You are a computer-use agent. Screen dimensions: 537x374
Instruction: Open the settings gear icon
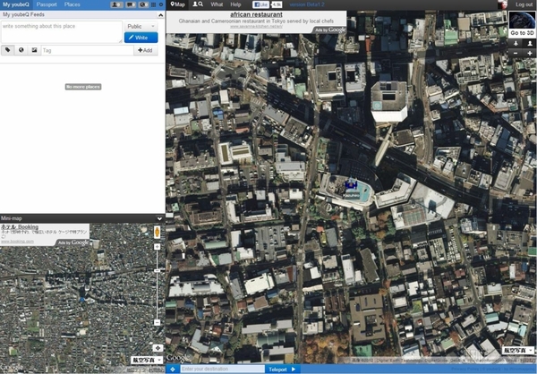point(161,4)
